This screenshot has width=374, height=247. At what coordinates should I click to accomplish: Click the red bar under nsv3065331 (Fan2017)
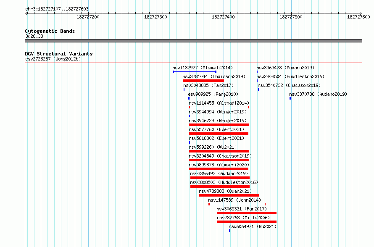click(247, 213)
